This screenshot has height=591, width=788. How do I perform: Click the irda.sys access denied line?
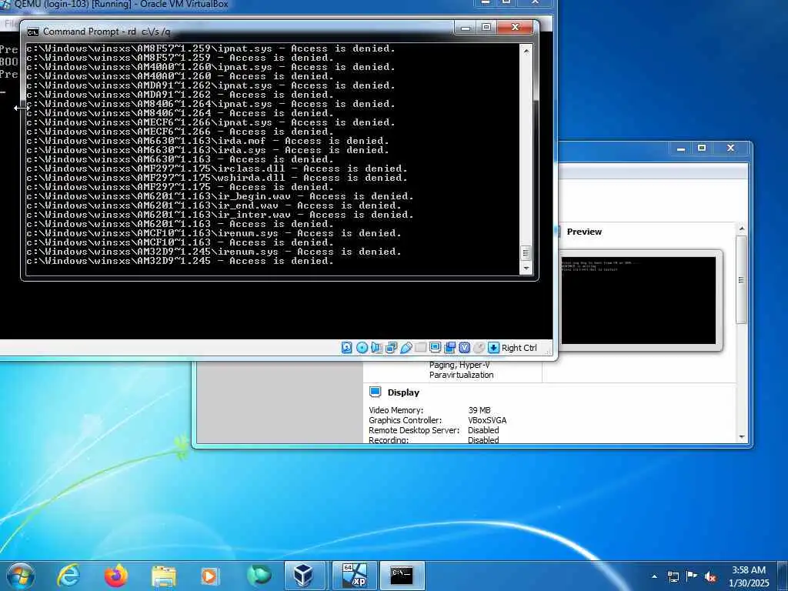(208, 150)
